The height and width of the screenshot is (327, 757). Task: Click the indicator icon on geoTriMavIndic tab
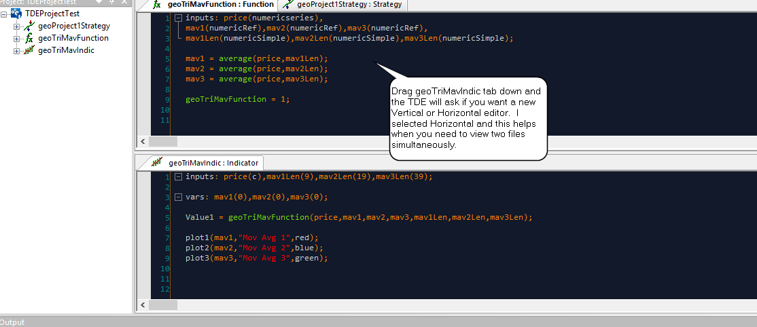158,163
